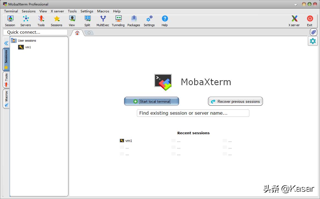Click the Split view toolbar icon
The image size is (320, 199).
coord(87,21)
